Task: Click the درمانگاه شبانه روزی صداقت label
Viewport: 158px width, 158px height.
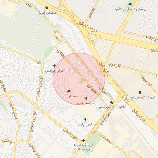Action: click(83, 147)
